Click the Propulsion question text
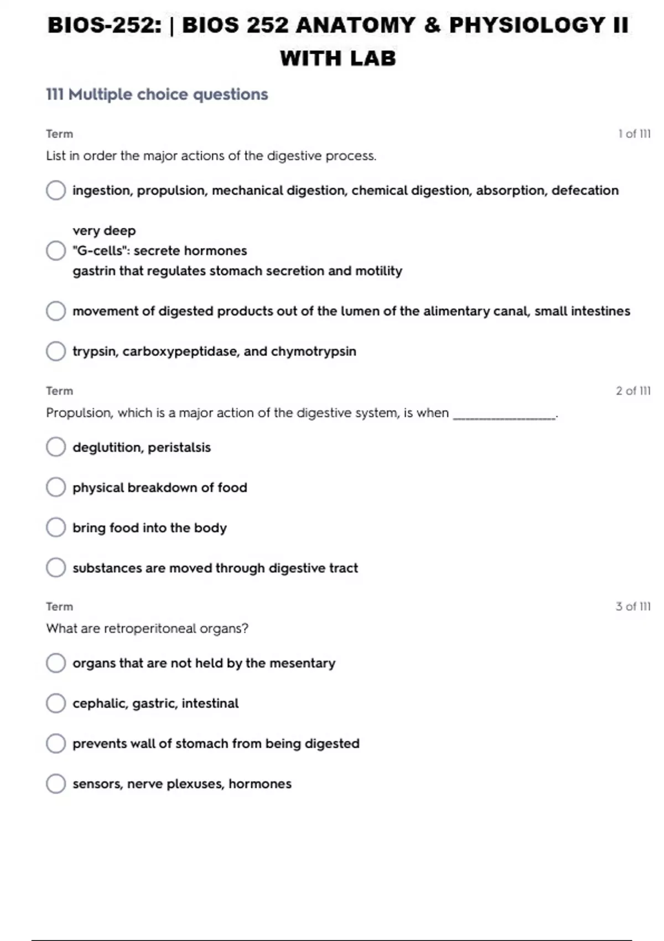The image size is (664, 941). click(247, 413)
